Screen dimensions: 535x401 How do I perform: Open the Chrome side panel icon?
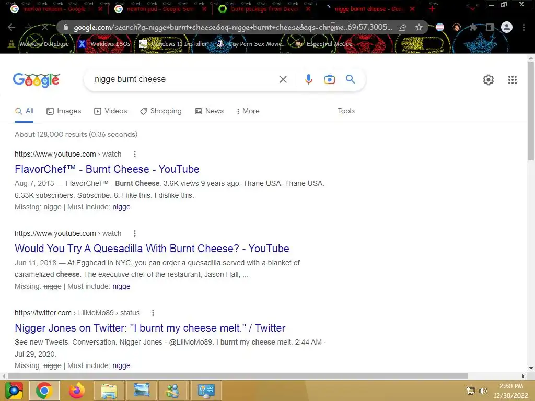pos(490,27)
